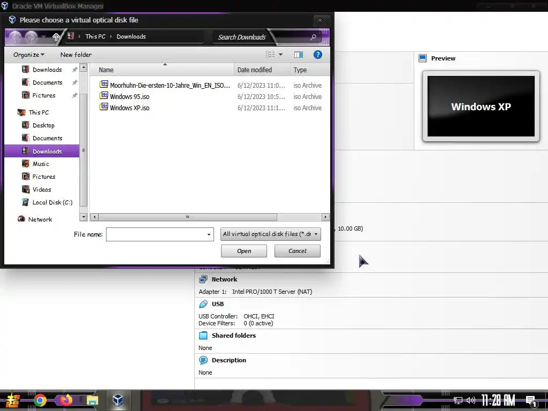Select Network in navigation tree
Viewport: 548px width, 411px height.
pyautogui.click(x=40, y=219)
